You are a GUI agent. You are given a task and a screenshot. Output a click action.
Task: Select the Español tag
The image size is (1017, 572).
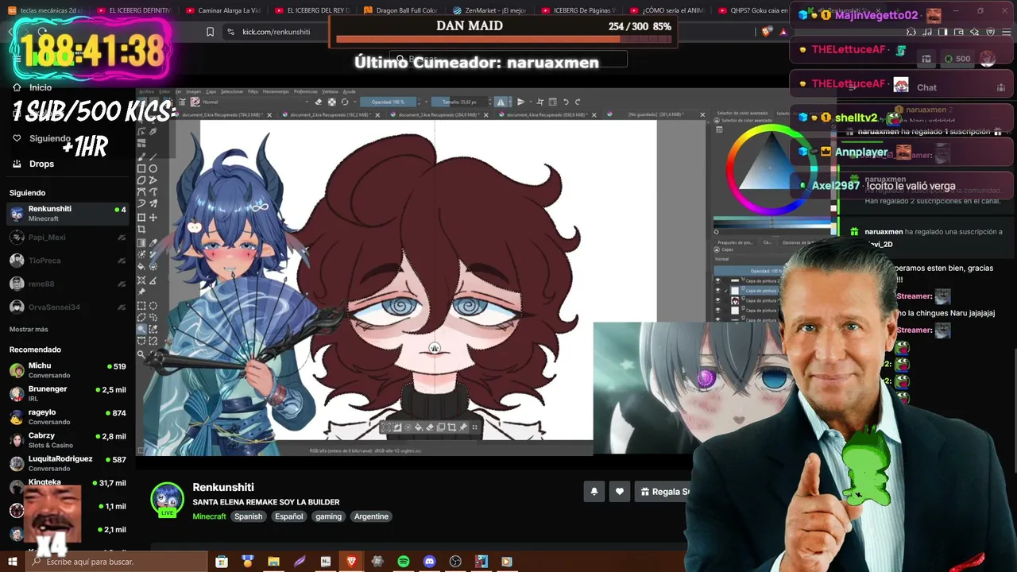point(289,516)
